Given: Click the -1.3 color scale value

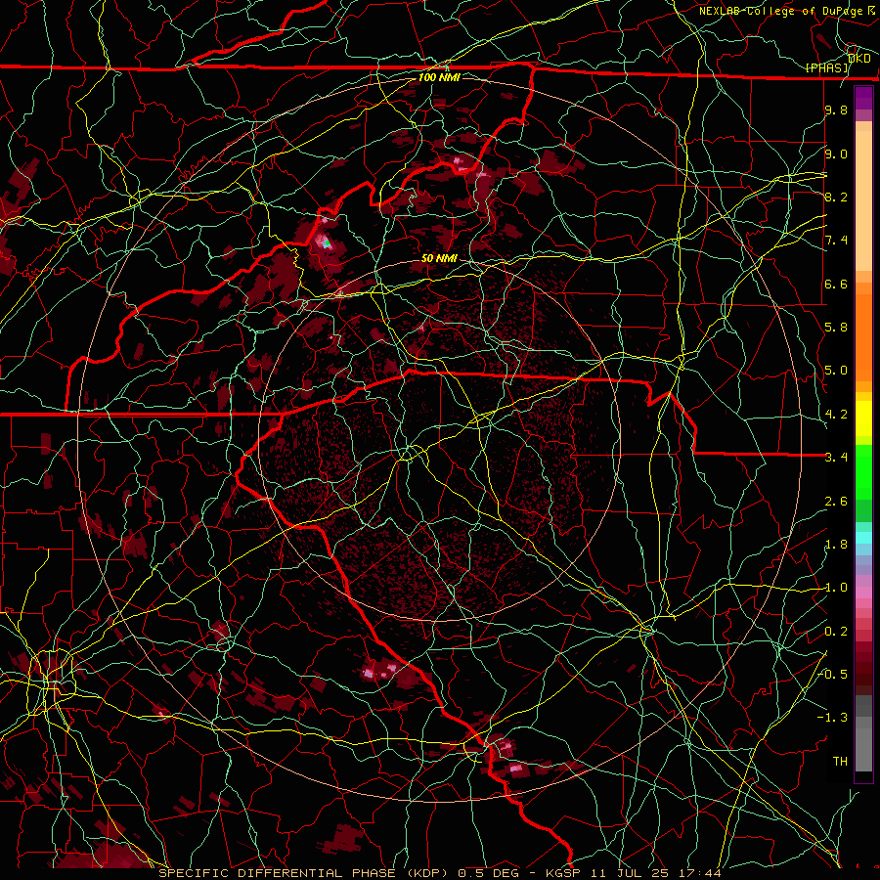Looking at the screenshot, I should pos(833,718).
